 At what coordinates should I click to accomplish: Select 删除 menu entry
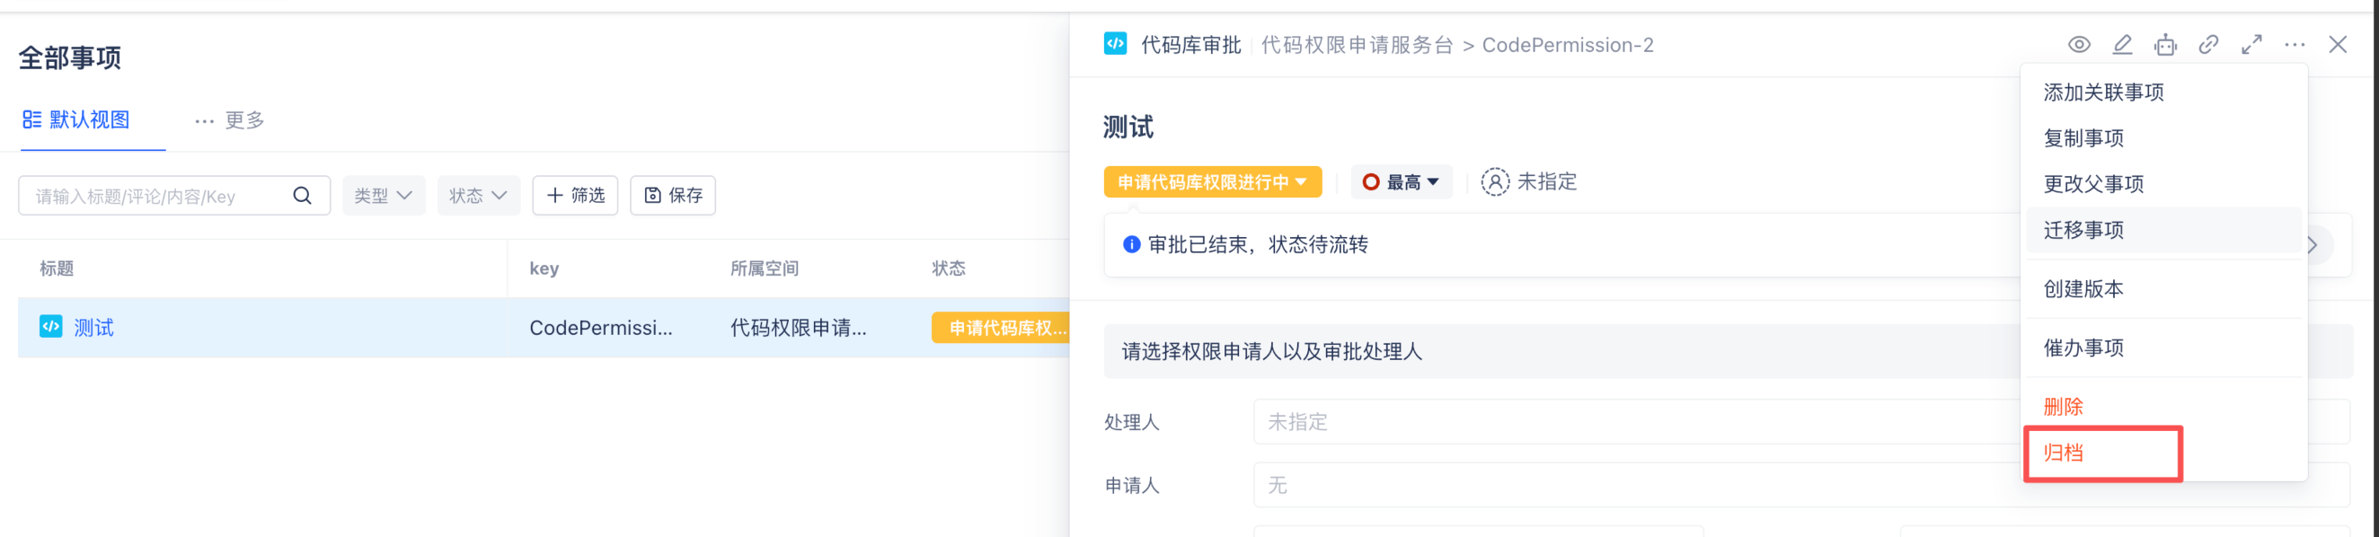[x=2063, y=407]
